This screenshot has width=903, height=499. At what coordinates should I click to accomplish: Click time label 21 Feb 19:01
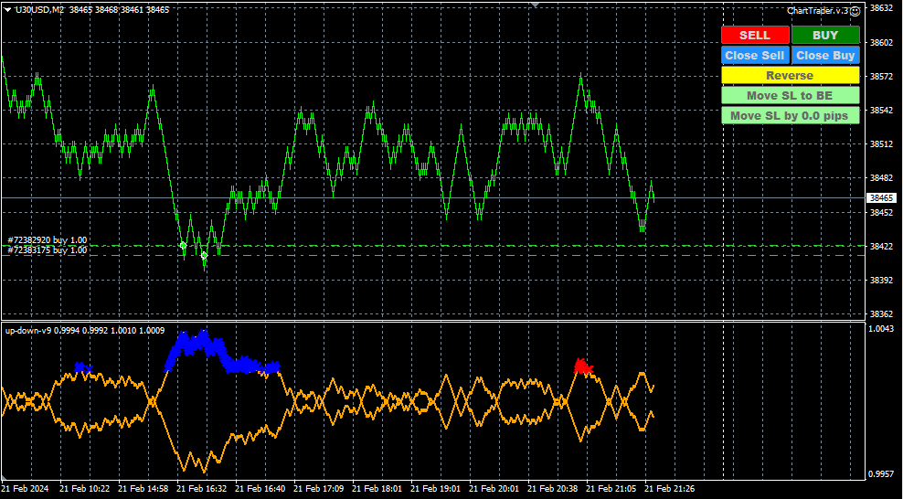coord(435,489)
